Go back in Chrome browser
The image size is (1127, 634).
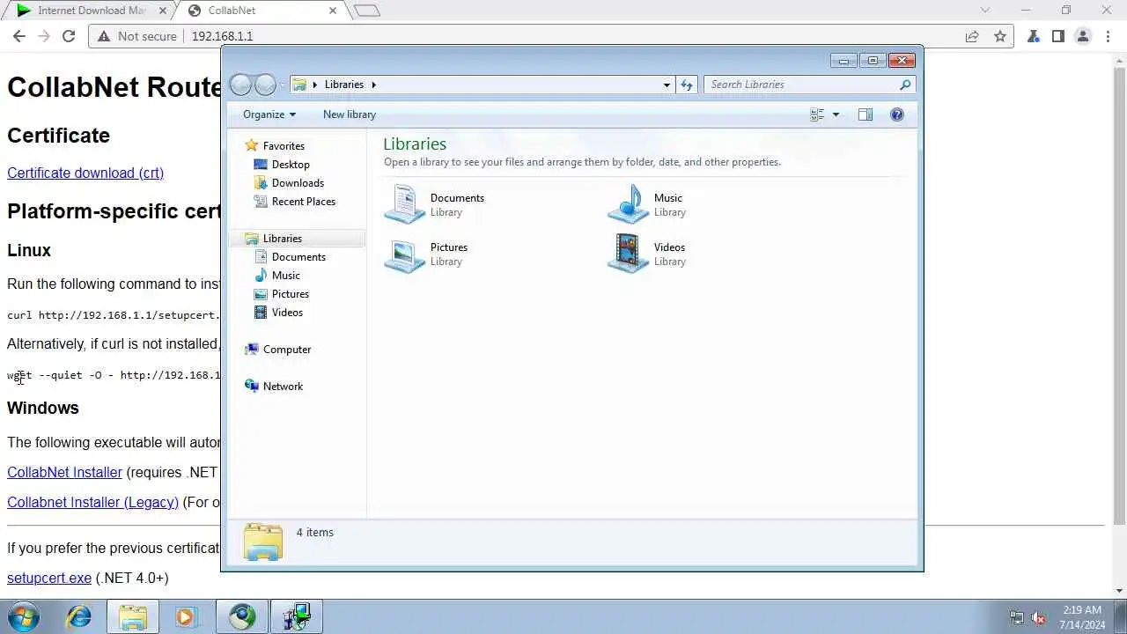pos(19,36)
